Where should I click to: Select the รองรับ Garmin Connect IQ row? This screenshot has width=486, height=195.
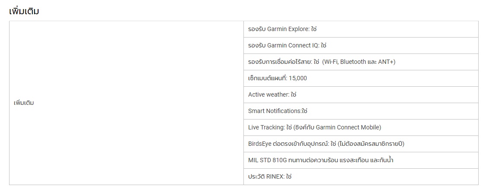click(361, 45)
